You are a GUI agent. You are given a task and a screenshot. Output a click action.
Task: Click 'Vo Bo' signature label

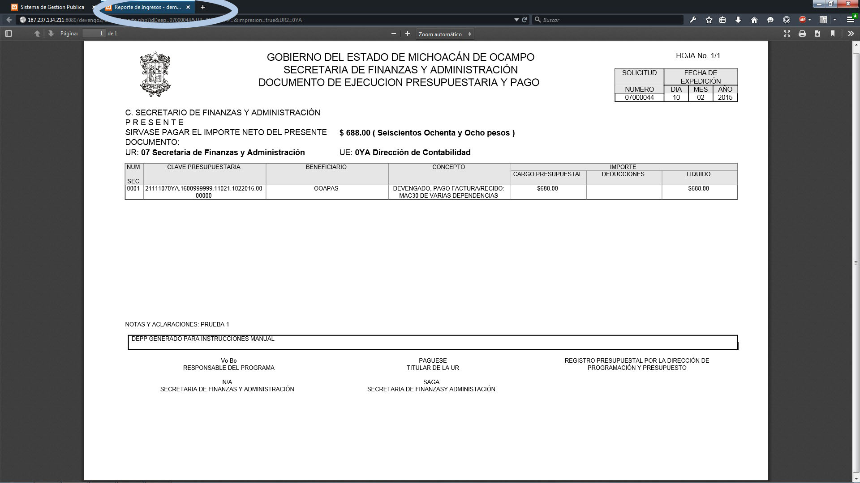[228, 360]
